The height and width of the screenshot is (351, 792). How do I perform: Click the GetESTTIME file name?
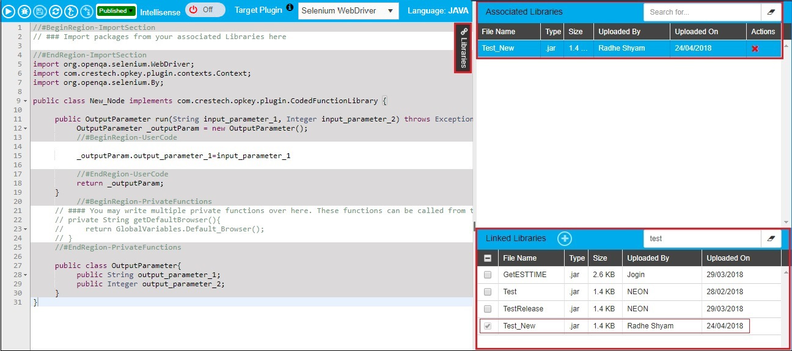[525, 275]
